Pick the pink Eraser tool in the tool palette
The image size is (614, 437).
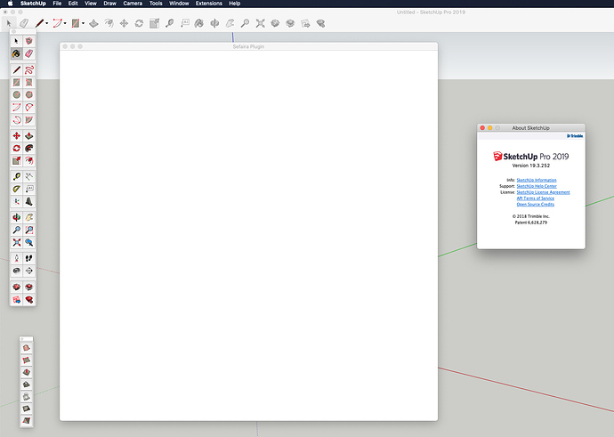29,53
